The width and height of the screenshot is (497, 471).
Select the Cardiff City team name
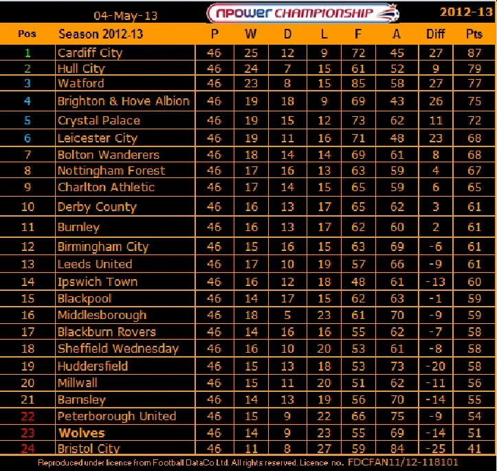pyautogui.click(x=90, y=53)
